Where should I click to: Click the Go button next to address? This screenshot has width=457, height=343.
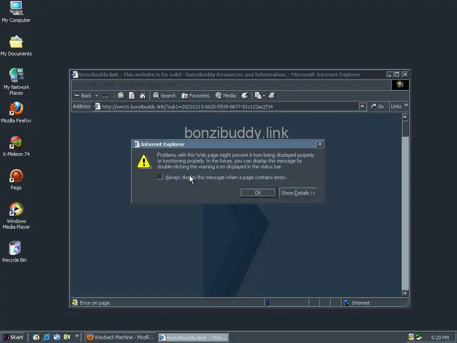pos(378,106)
